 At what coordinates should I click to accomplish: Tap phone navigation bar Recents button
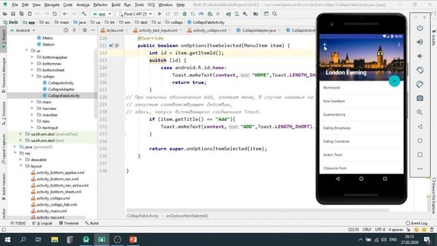click(385, 179)
